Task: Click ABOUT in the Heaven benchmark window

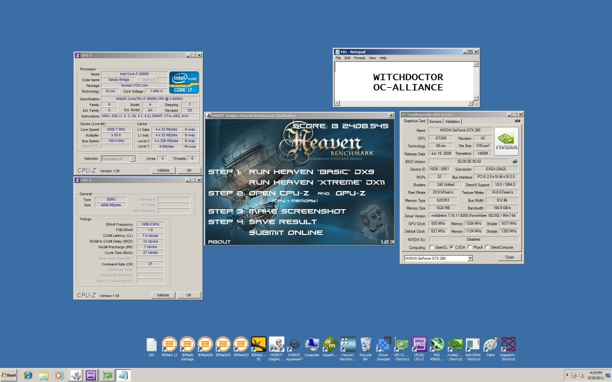Action: click(x=219, y=242)
